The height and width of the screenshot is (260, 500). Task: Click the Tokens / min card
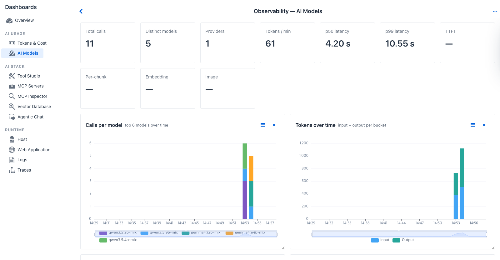[287, 43]
